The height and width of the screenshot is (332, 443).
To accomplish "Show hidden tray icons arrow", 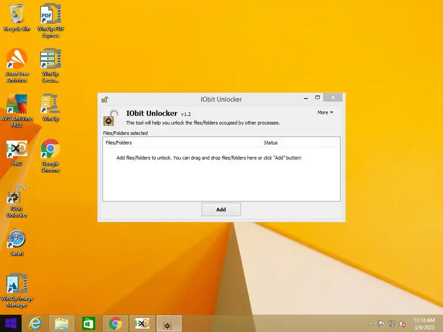I will 371,324.
